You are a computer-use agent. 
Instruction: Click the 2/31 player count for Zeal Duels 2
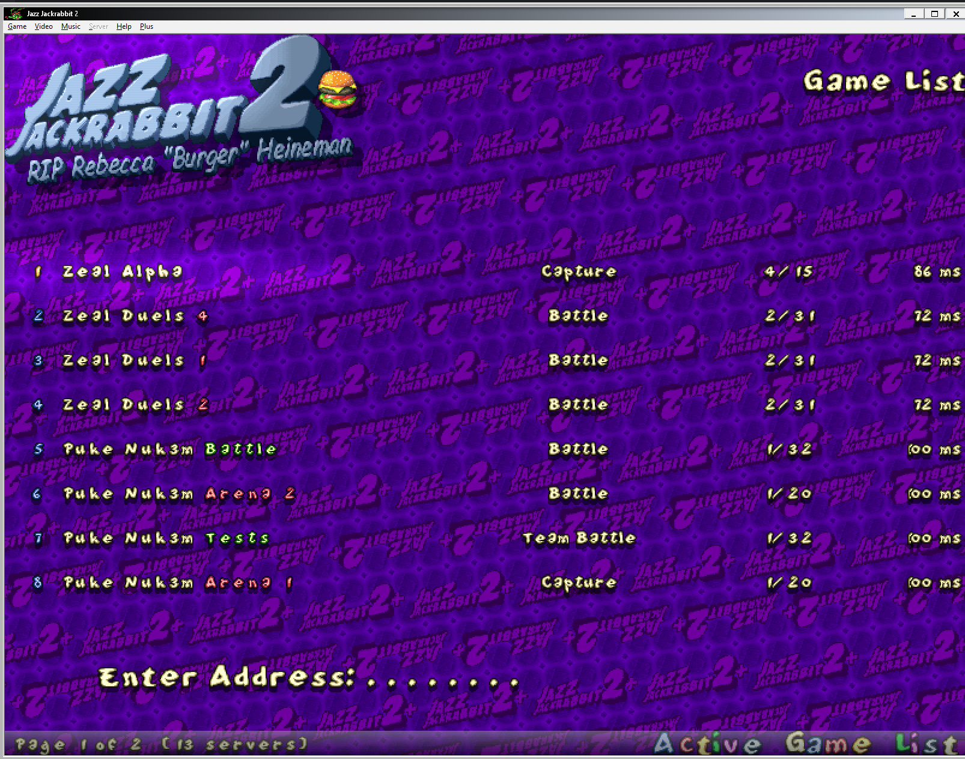(790, 405)
